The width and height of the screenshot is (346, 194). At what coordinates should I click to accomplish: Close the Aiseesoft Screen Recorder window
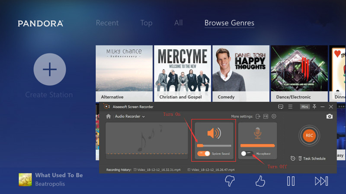pyautogui.click(x=331, y=107)
